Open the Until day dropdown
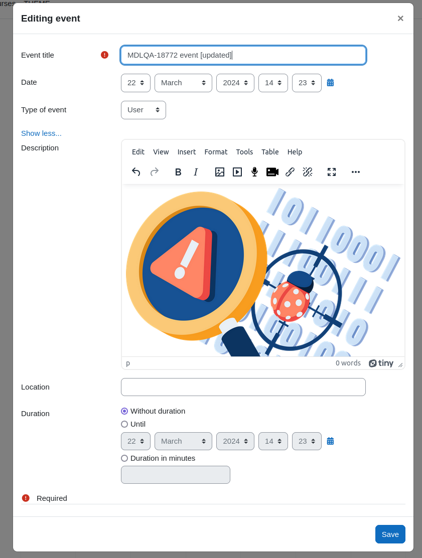 tap(135, 441)
